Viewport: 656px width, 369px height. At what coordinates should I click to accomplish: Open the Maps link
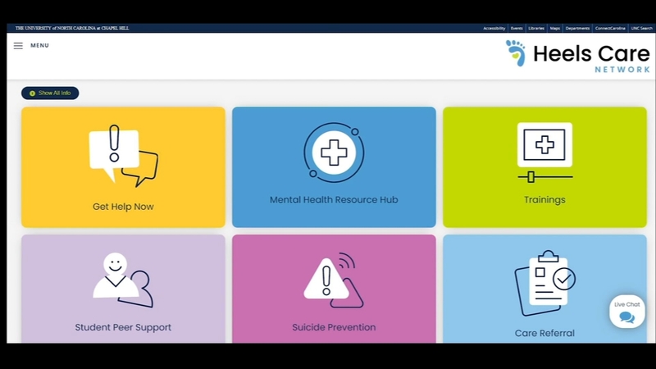(555, 29)
